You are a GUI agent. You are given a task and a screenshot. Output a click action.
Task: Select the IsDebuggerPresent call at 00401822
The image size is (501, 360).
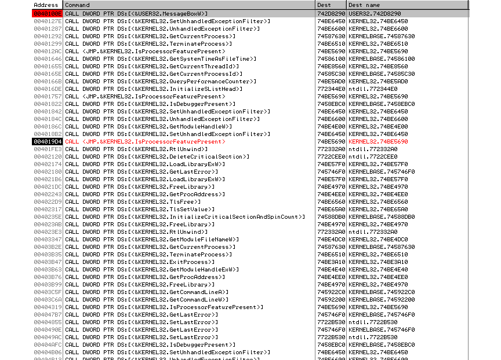[250, 104]
